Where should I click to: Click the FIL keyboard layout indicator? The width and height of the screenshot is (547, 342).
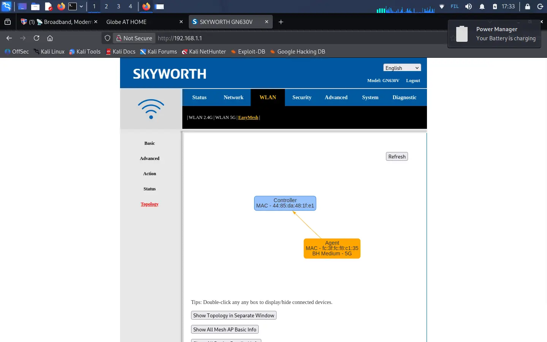click(455, 6)
